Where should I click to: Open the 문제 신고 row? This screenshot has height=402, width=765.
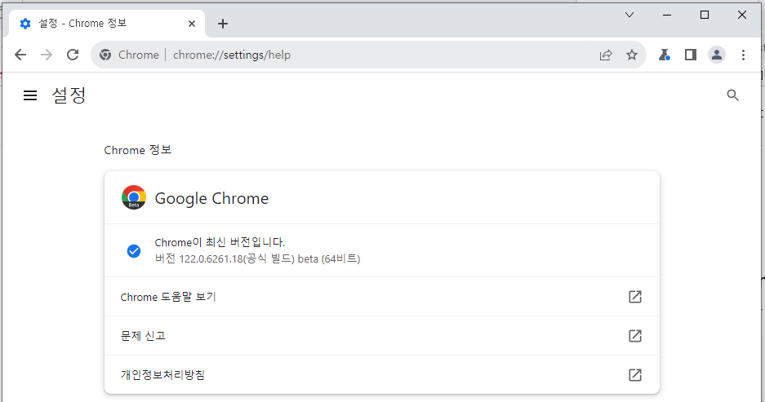coord(382,336)
